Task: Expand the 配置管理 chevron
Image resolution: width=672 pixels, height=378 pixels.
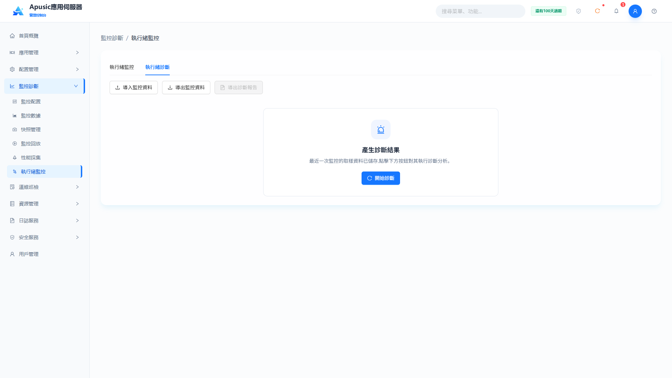Action: pos(77,69)
